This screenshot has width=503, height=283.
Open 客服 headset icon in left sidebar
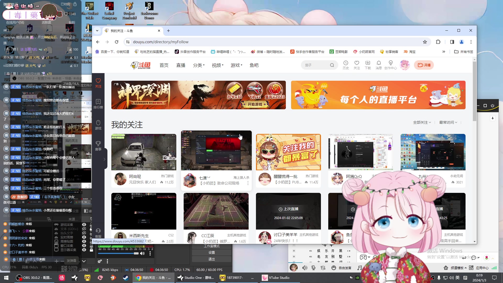click(98, 233)
